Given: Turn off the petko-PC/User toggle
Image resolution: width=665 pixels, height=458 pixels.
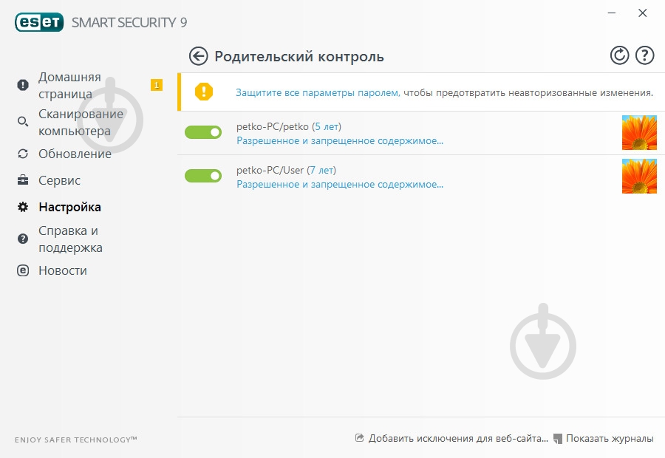Looking at the screenshot, I should (x=203, y=176).
